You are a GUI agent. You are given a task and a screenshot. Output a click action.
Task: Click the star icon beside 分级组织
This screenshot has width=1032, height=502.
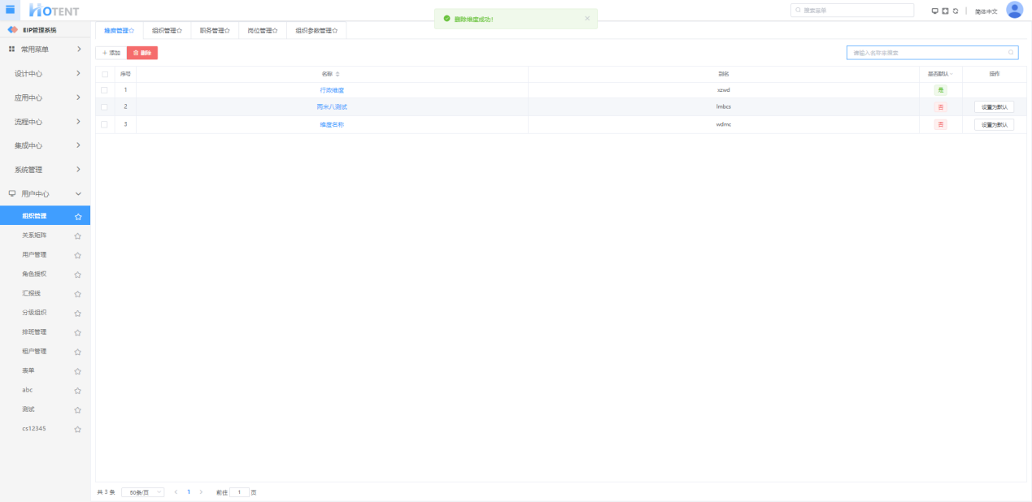[x=78, y=314]
